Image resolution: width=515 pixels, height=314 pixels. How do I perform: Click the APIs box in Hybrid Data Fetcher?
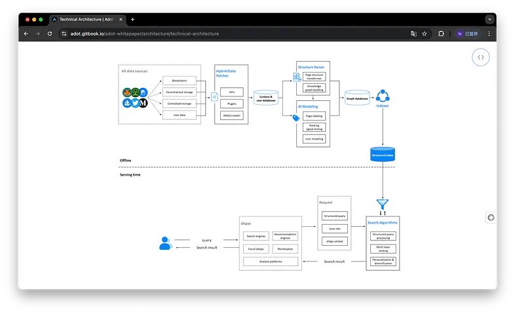pos(232,92)
